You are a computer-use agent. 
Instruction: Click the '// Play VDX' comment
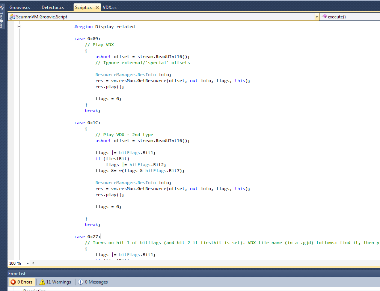point(100,45)
